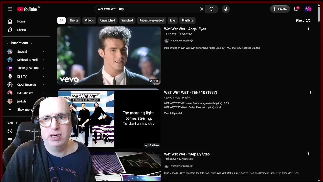Select the Playlists filter chip

(x=187, y=20)
